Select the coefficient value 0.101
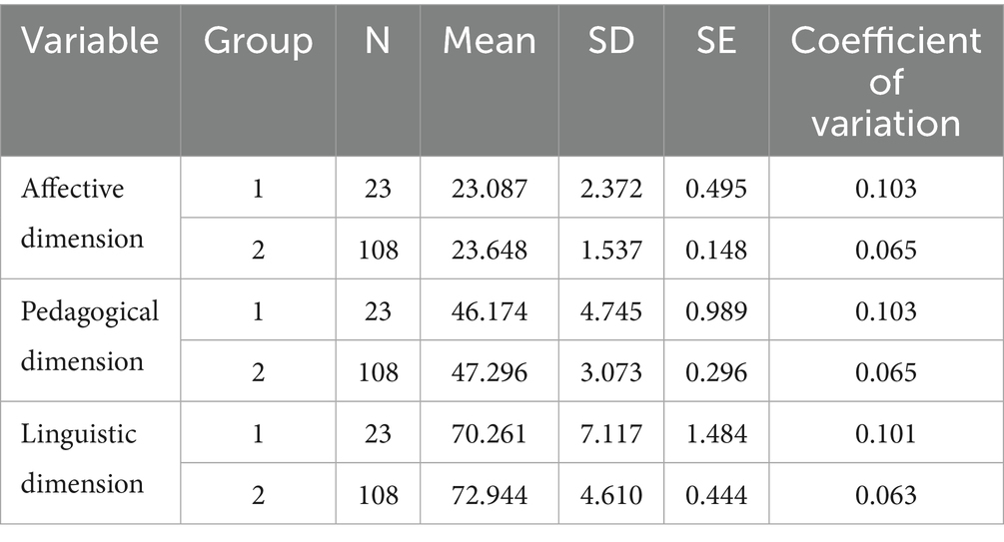1004x542 pixels. pos(886,434)
